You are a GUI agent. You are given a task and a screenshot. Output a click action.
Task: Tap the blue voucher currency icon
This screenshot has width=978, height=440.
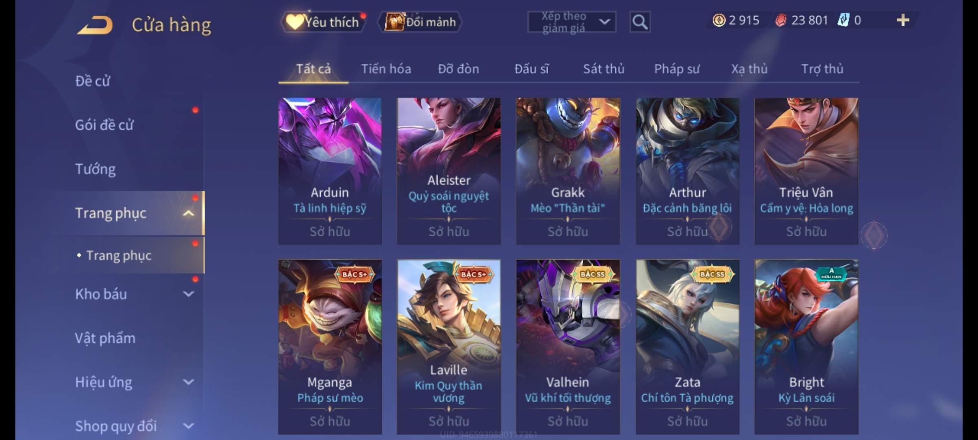tap(843, 20)
